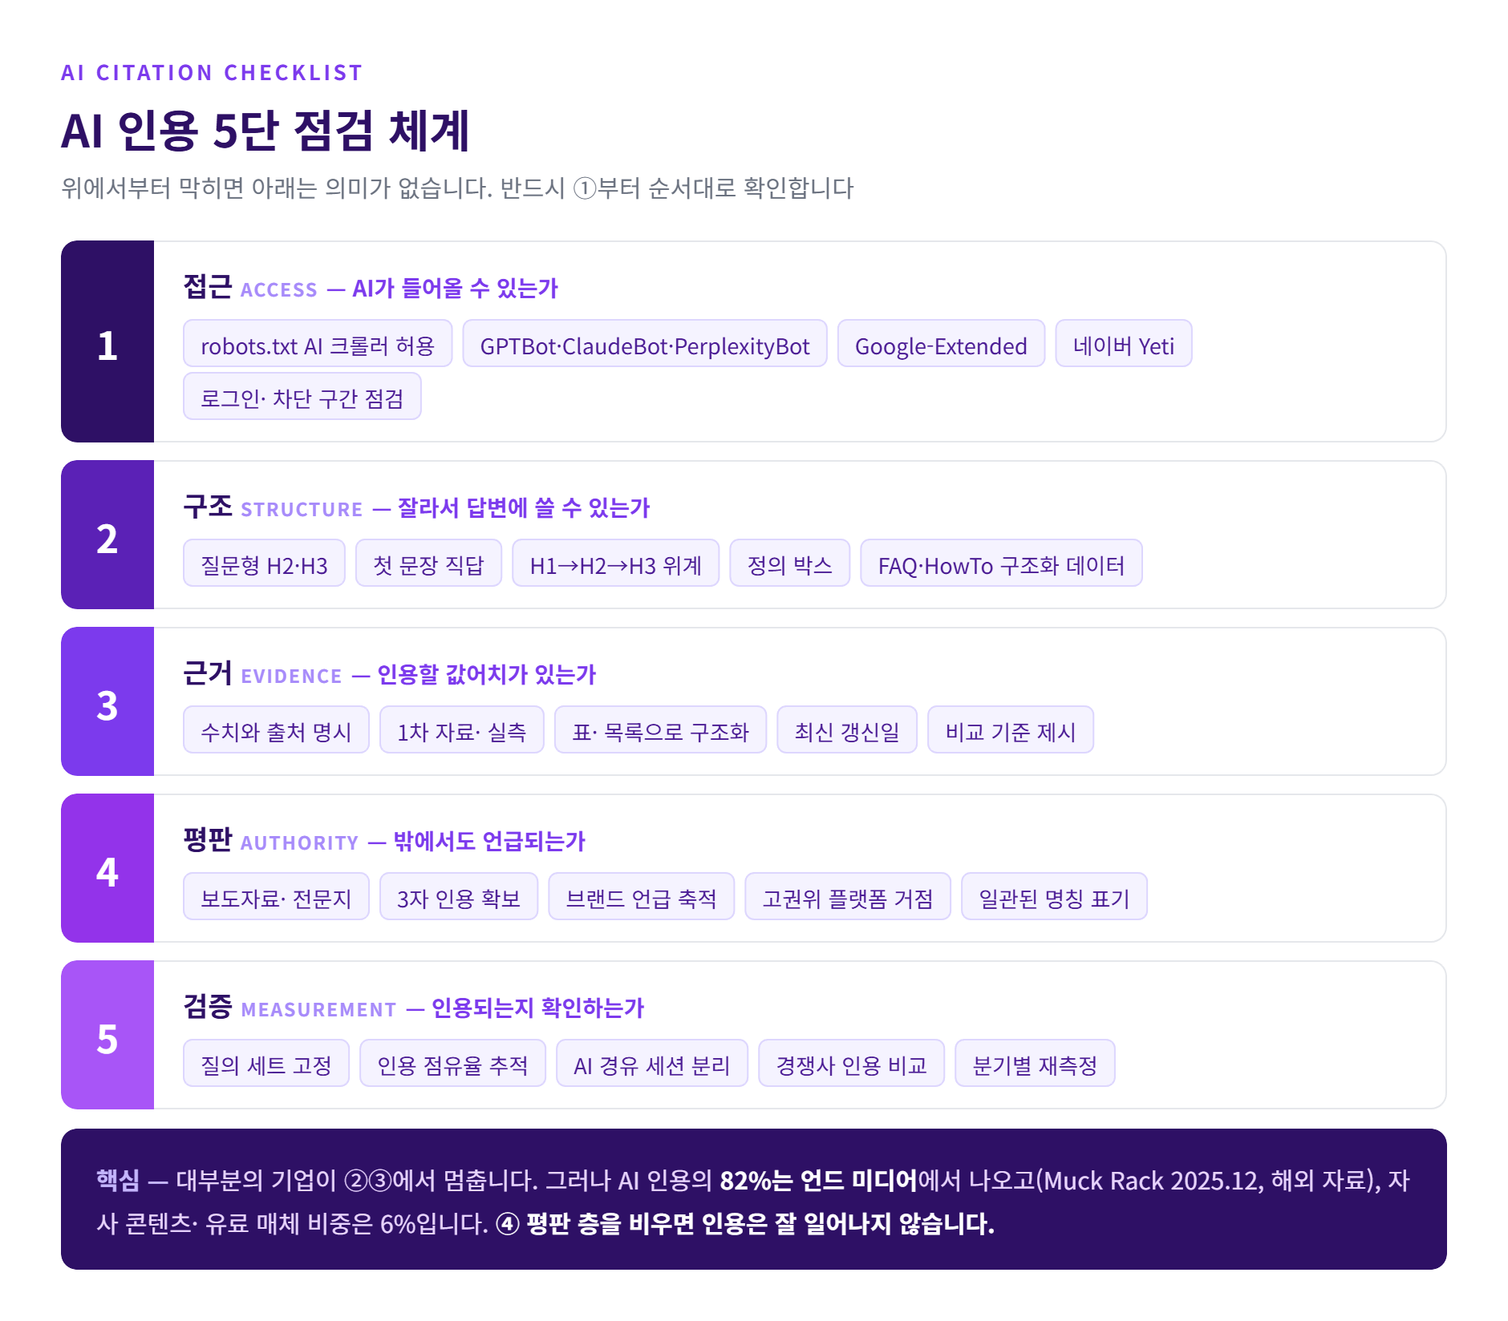Select the 'FAQ·HowTo 구조화 데이터' chip
This screenshot has width=1508, height=1321.
(x=1001, y=563)
